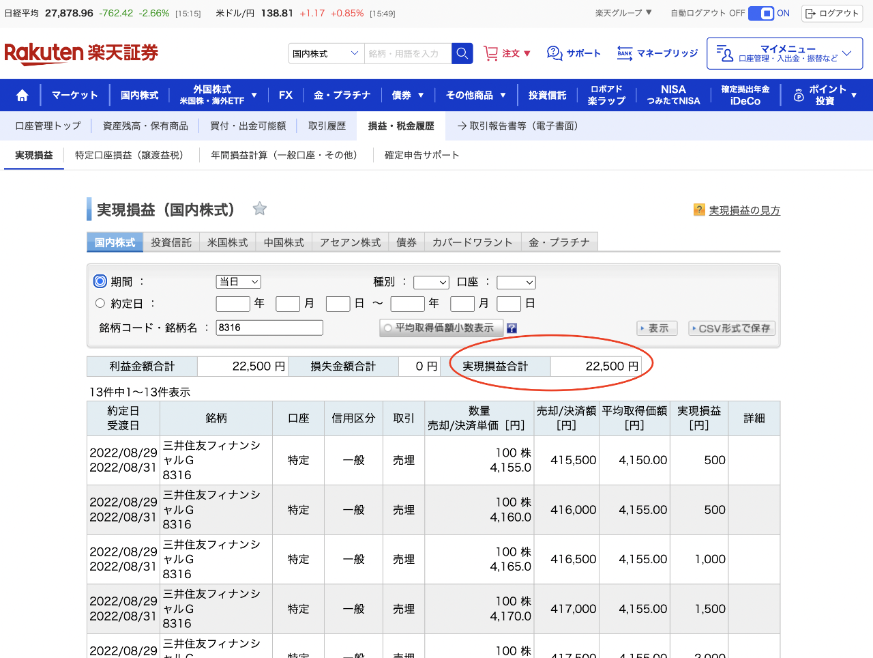Click the サポート chat bubble icon

(554, 53)
